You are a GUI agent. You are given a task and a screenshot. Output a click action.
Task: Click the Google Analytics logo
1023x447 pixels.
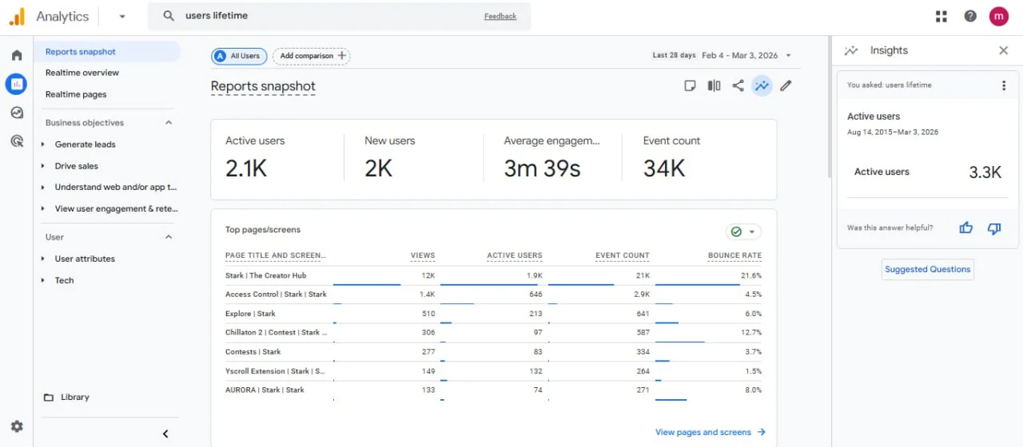tap(17, 16)
